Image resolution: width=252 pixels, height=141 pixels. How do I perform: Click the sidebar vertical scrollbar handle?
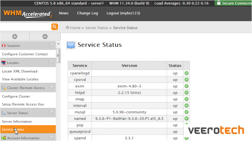tap(58, 55)
